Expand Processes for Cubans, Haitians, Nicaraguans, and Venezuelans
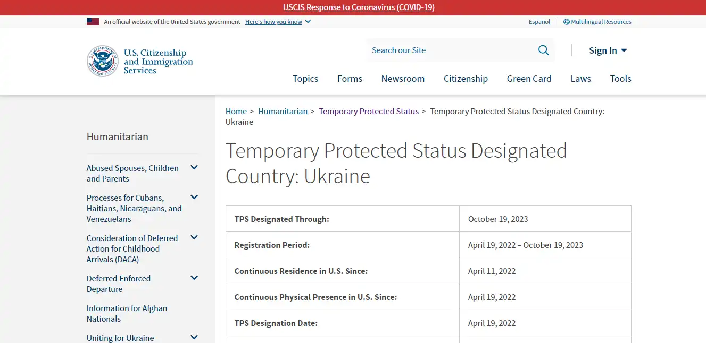Viewport: 706px width, 343px height. 194,197
